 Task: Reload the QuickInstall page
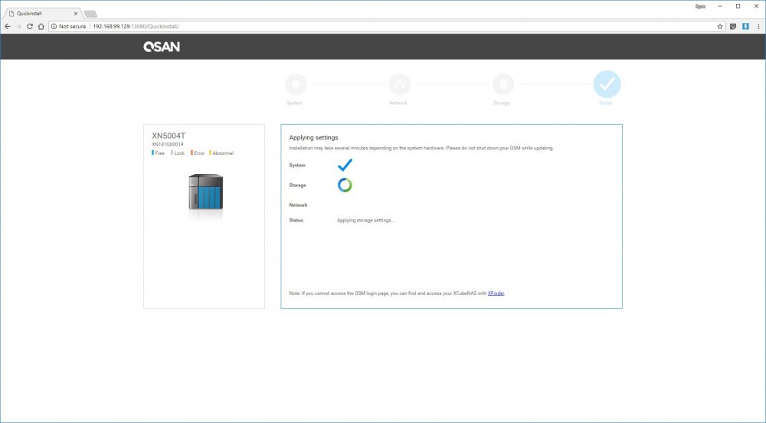pyautogui.click(x=30, y=26)
